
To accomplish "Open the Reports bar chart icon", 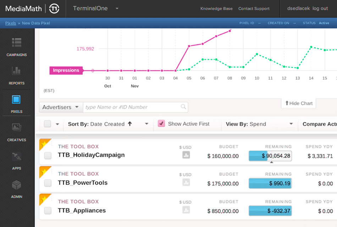I will point(17,71).
